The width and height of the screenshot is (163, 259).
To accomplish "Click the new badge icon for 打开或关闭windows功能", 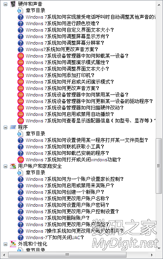I will pyautogui.click(x=21, y=160).
